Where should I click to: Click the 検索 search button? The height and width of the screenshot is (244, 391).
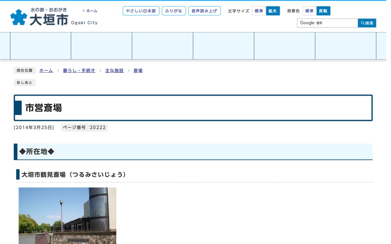click(367, 23)
